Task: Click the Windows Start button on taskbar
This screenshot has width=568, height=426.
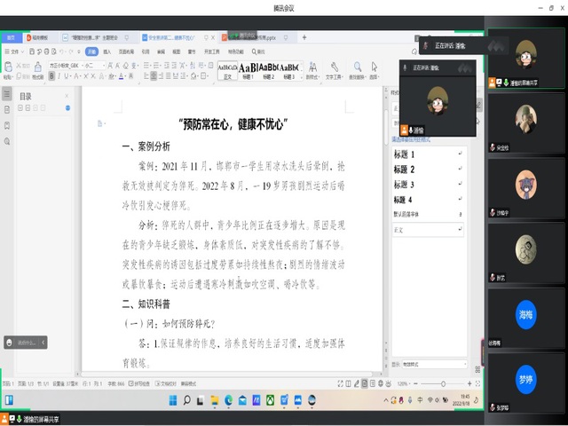Action: (x=175, y=400)
